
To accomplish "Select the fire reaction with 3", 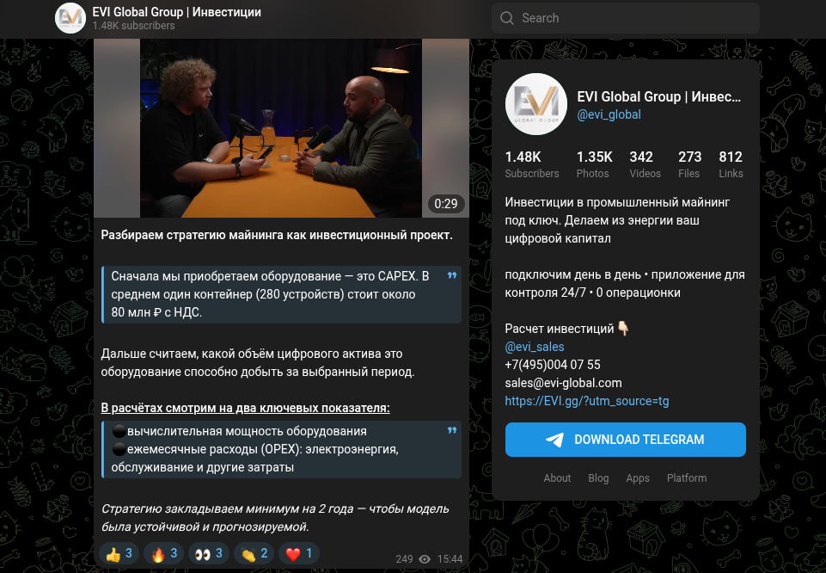I will click(x=164, y=553).
